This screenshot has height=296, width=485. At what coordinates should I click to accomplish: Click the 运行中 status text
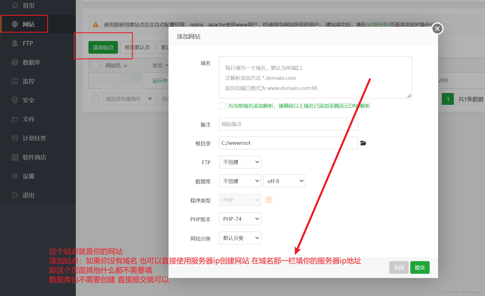(160, 81)
